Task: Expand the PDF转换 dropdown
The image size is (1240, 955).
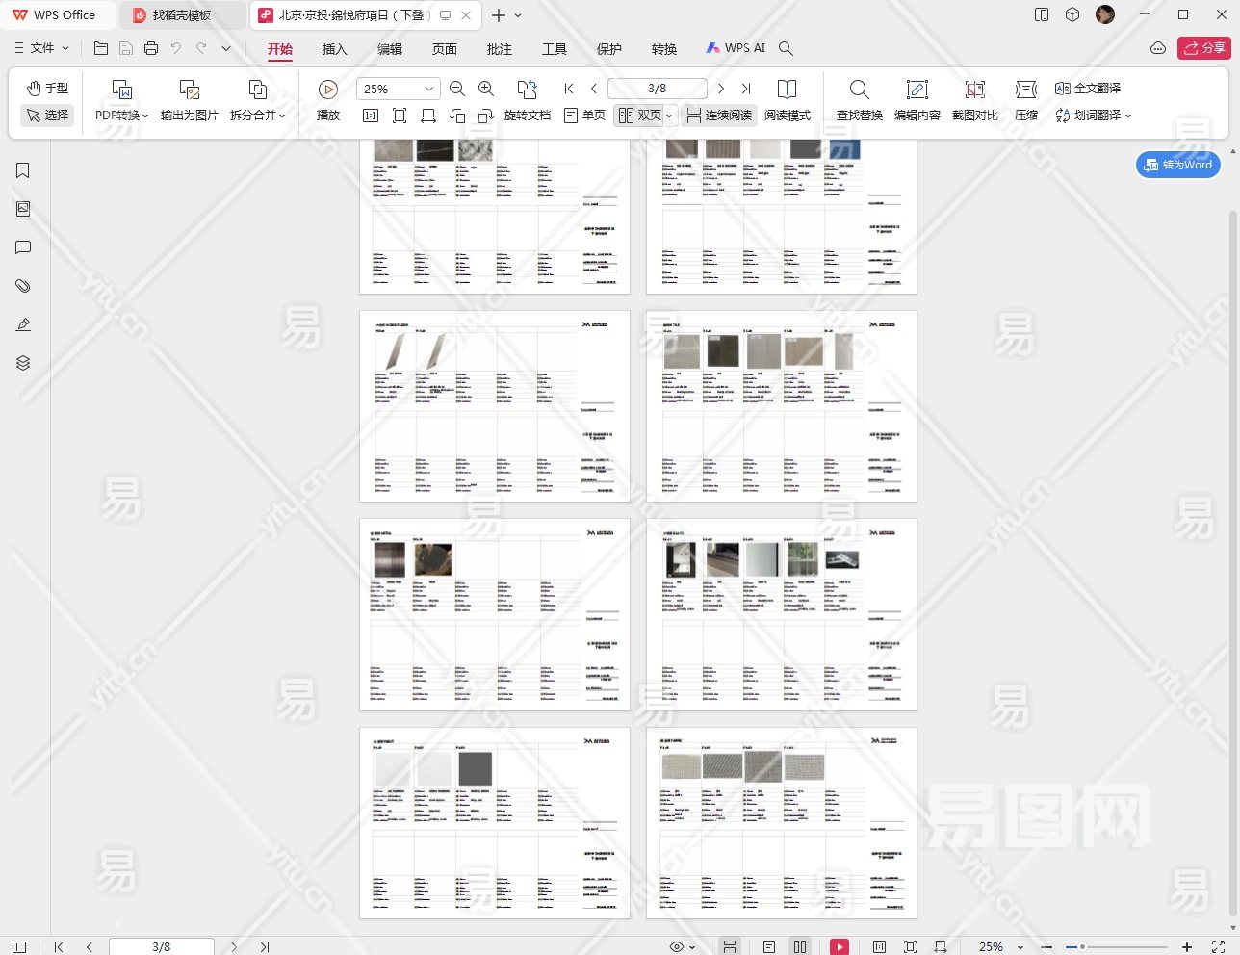Action: point(122,116)
